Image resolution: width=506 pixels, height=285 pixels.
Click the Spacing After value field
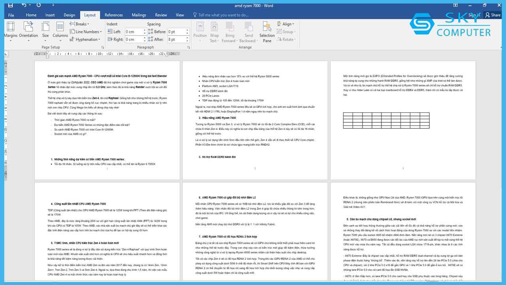(179, 40)
